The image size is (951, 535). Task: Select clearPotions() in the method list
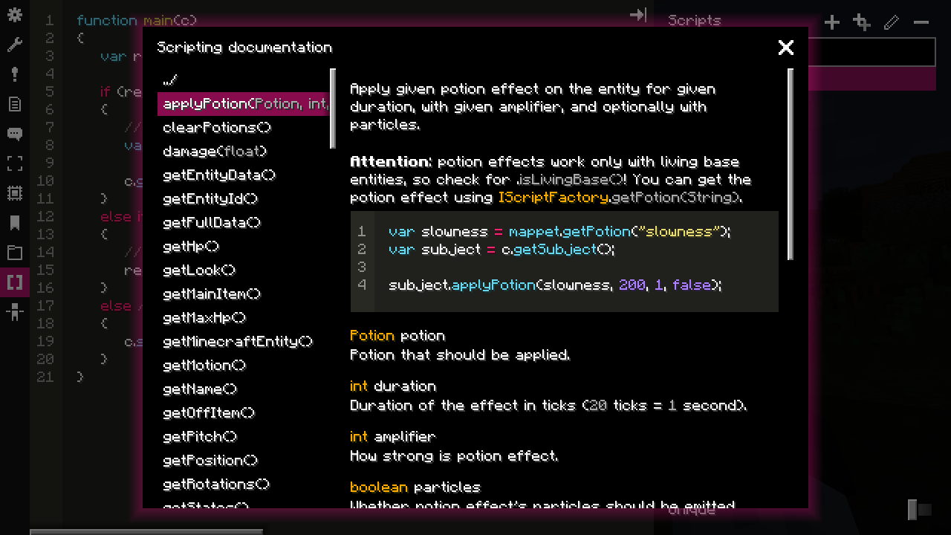pos(217,127)
